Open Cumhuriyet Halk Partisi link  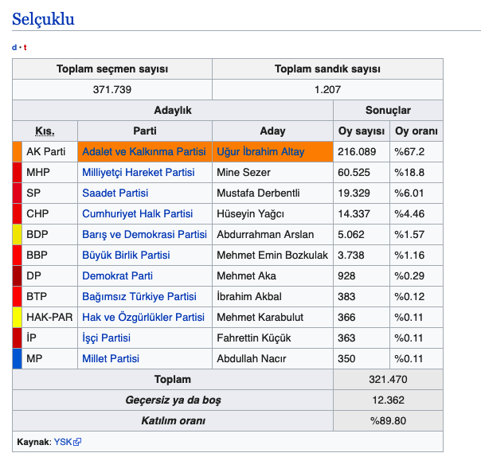point(138,214)
